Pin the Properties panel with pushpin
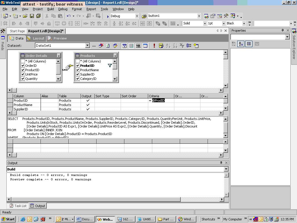The width and height of the screenshot is (297, 223). (x=282, y=30)
